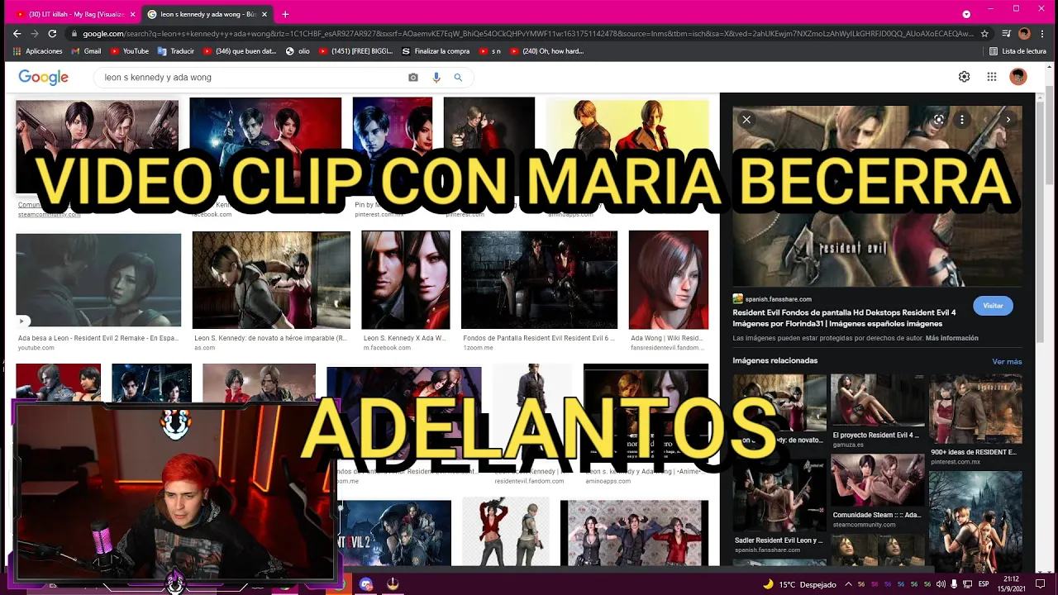Click the Google logo

(x=43, y=77)
